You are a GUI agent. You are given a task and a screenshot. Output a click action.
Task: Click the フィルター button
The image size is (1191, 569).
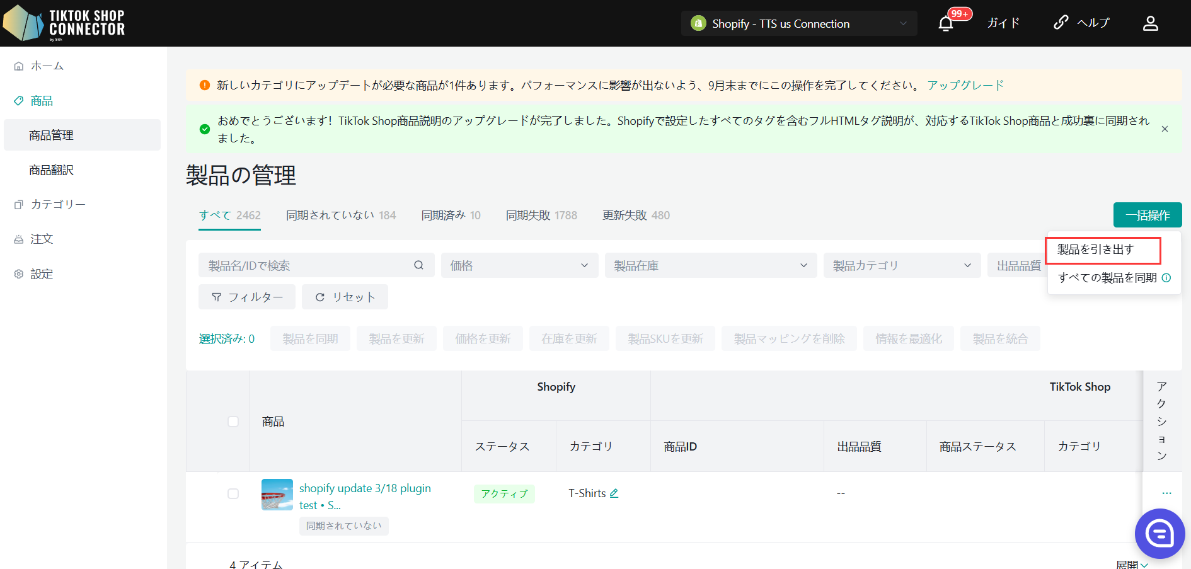[247, 297]
